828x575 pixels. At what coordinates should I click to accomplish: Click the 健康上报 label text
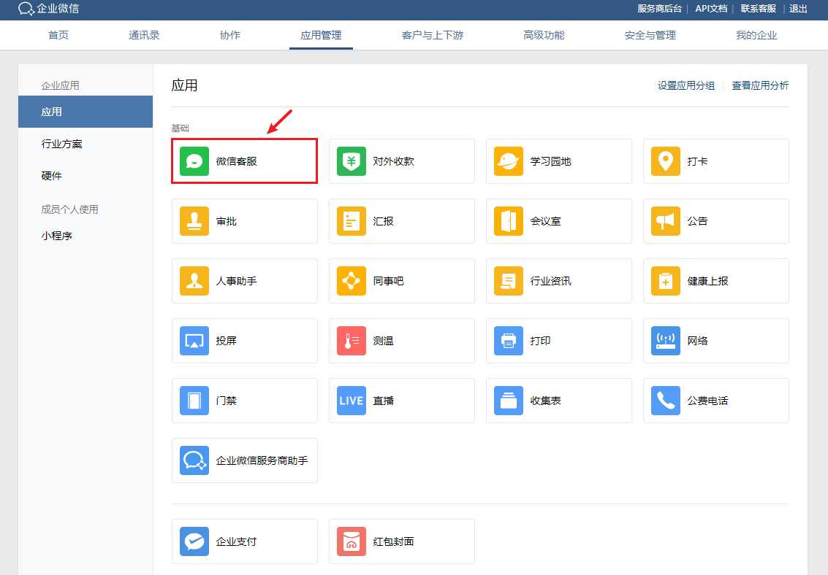(707, 281)
